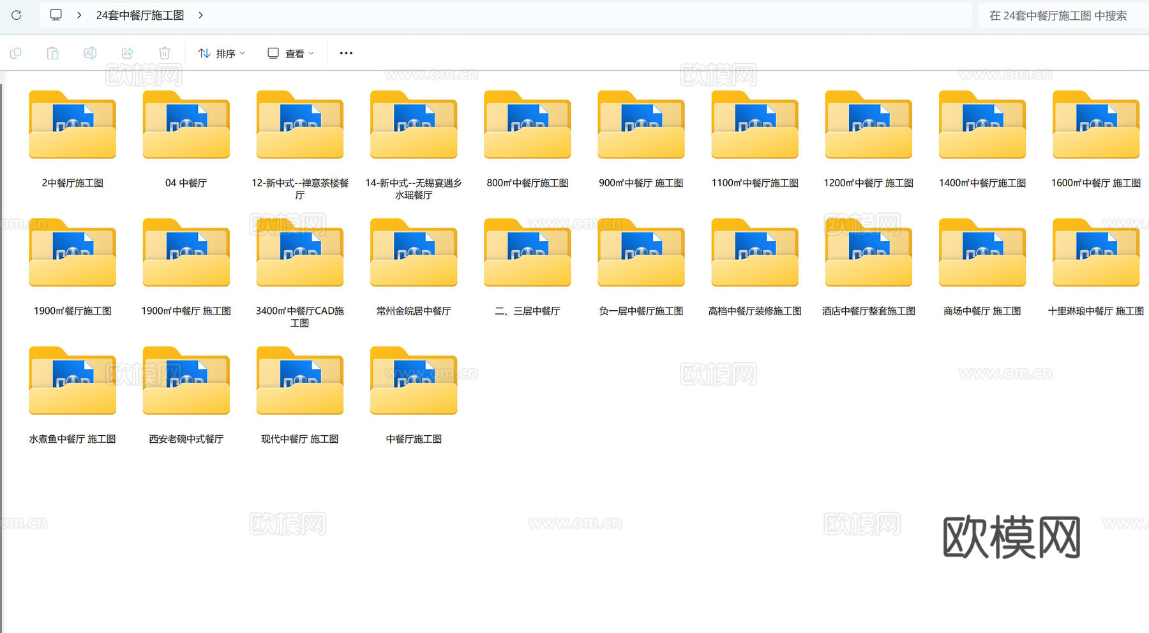
Task: Click the file name 2中餐厅施工图
Action: (73, 183)
